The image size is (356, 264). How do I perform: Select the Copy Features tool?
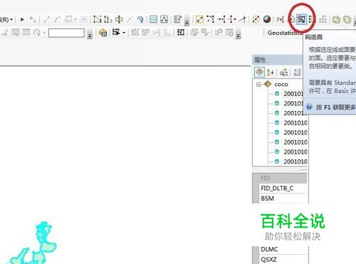[x=199, y=19]
